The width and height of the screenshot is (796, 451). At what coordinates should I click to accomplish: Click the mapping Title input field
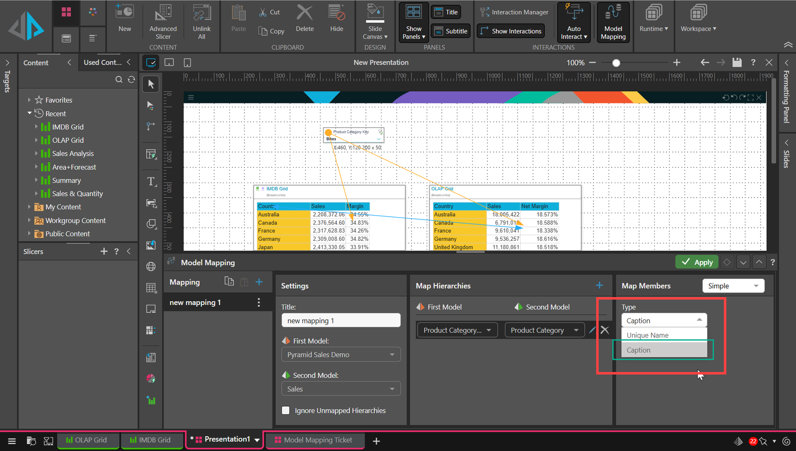[x=341, y=320]
